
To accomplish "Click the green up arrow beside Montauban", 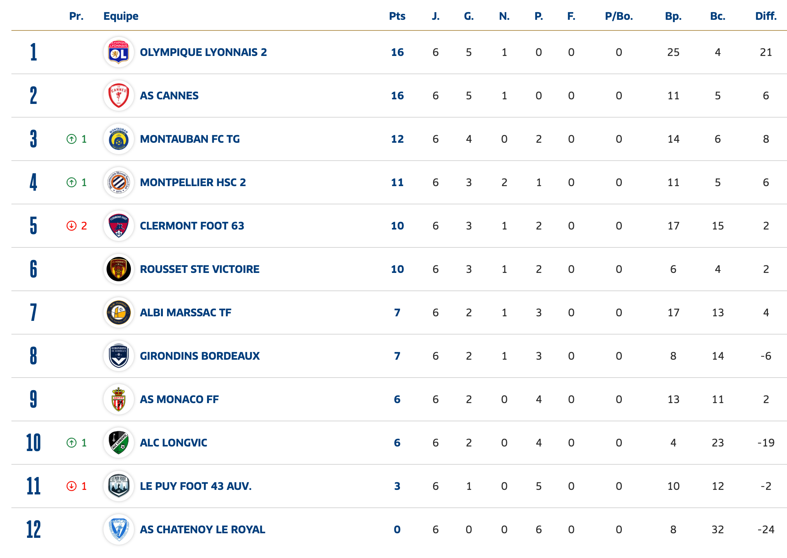I will (72, 139).
